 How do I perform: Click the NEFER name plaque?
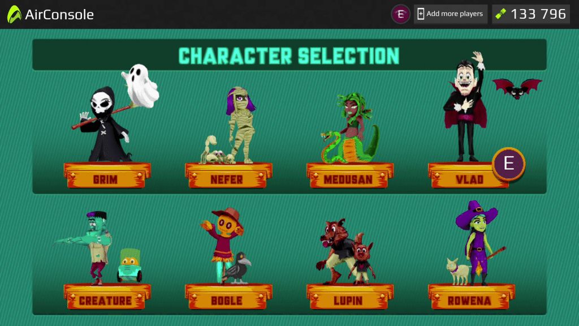228,175
